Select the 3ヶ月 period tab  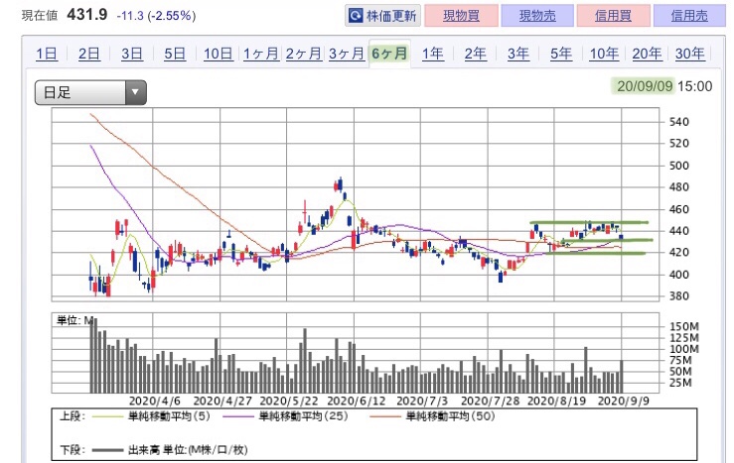coord(347,54)
